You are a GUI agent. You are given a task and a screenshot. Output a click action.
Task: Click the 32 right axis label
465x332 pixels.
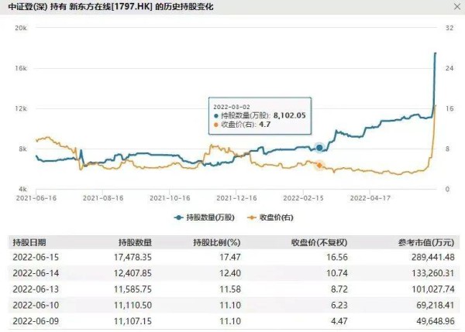[x=449, y=28]
